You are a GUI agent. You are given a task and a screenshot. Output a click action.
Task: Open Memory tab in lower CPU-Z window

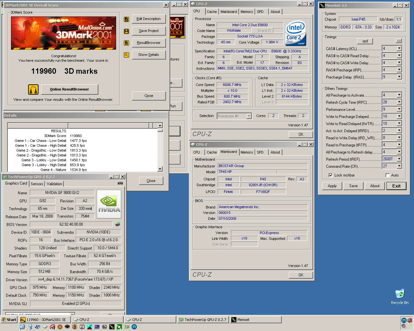[x=247, y=152]
